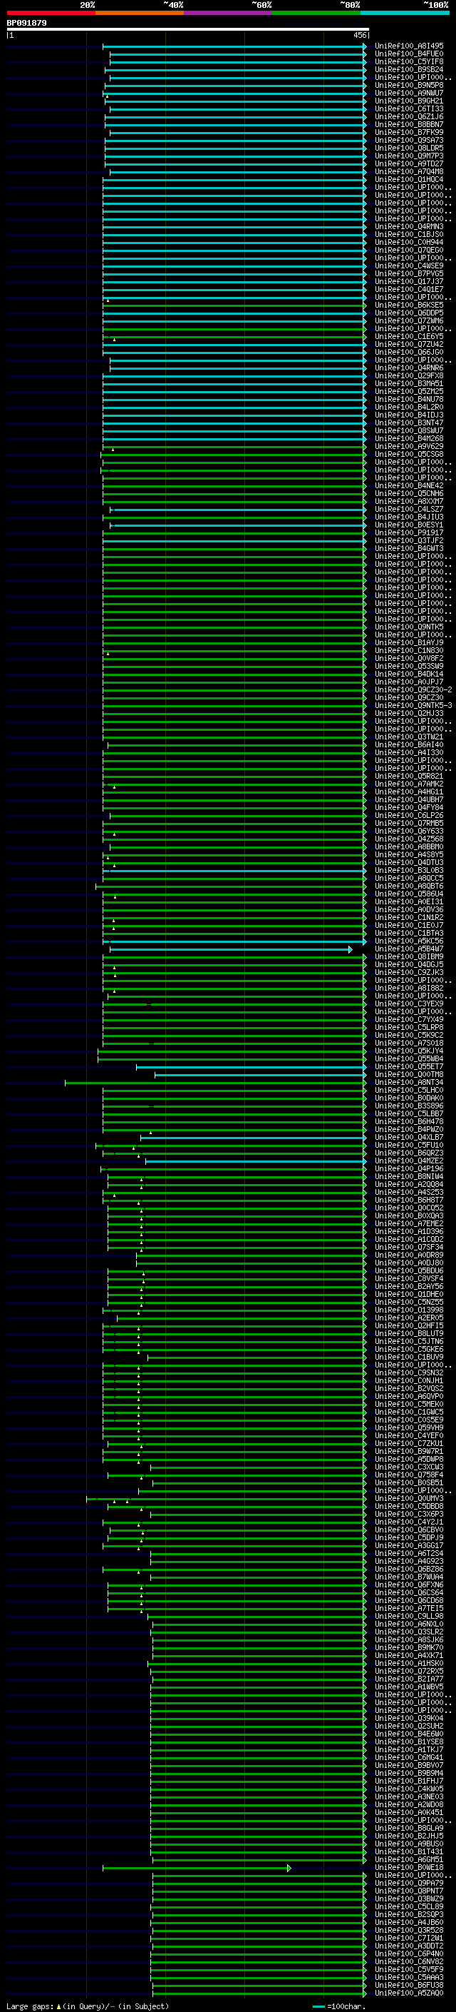Select hit UniRef100_C4WSE9

point(409,266)
